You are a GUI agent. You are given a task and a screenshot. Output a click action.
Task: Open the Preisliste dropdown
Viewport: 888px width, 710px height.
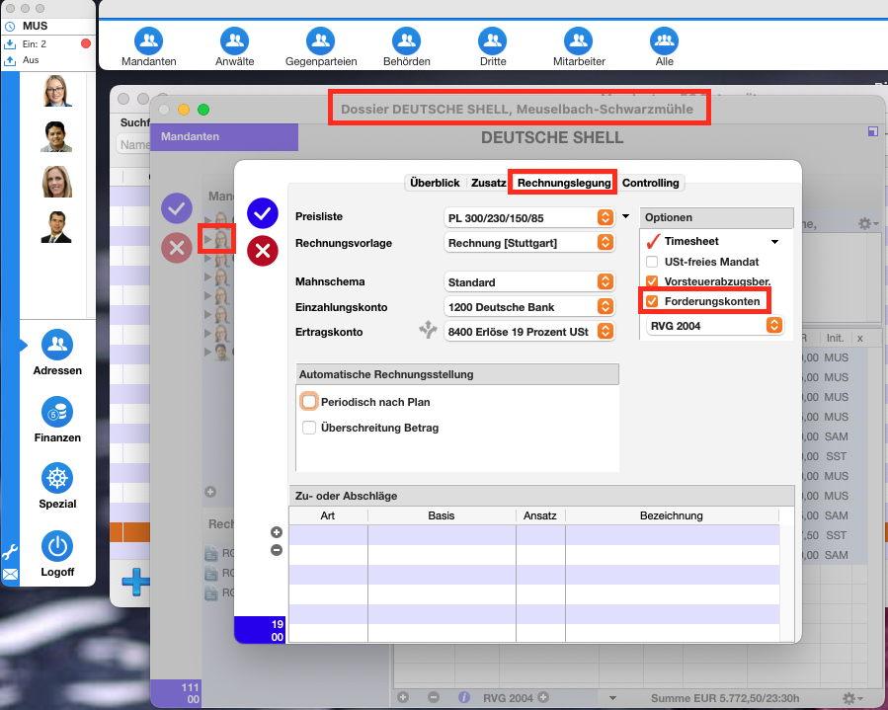(x=529, y=218)
